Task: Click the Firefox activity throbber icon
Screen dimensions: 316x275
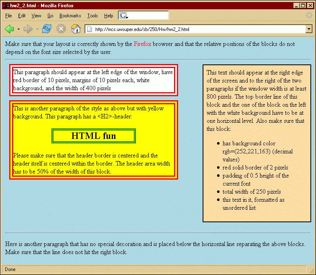Action: [x=309, y=16]
